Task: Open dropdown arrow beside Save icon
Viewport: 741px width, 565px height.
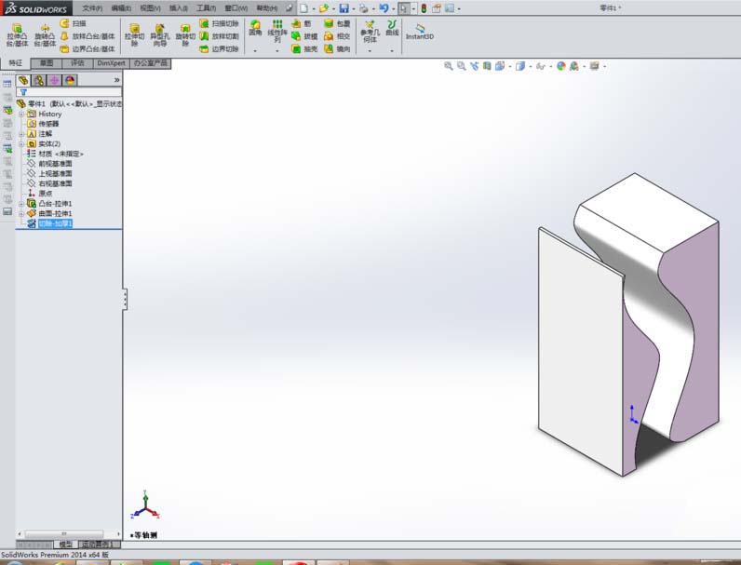Action: point(354,8)
